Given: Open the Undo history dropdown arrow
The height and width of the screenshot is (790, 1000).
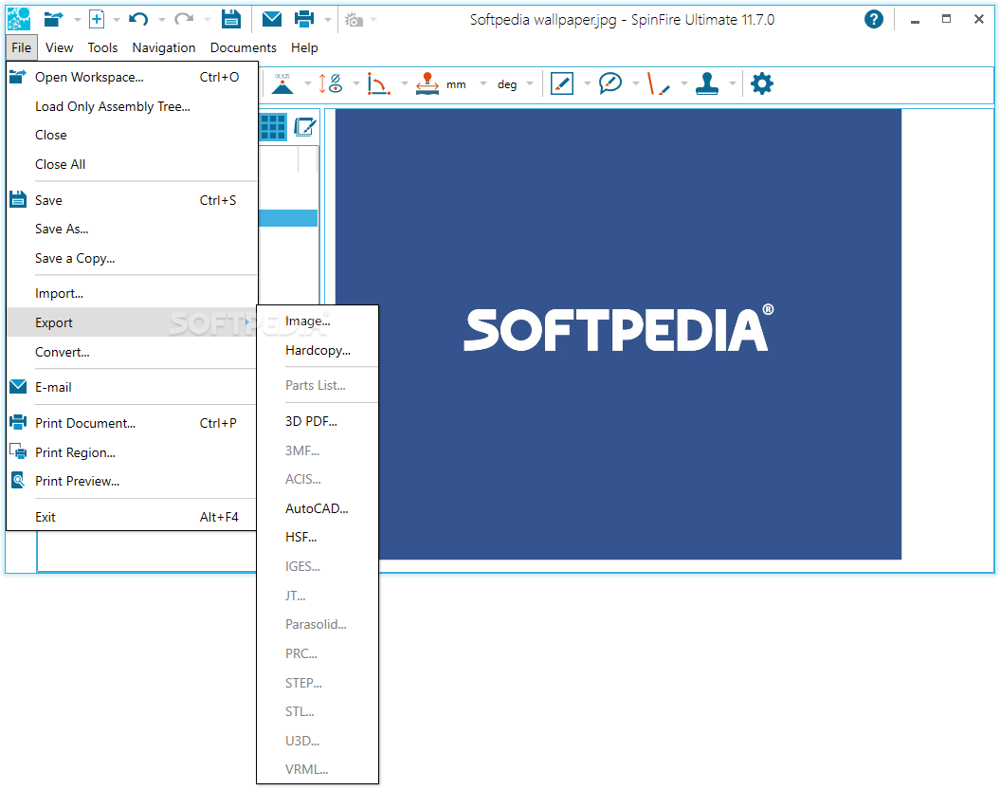Looking at the screenshot, I should (x=161, y=20).
